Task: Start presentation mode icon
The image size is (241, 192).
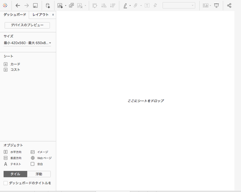Action: (x=216, y=6)
